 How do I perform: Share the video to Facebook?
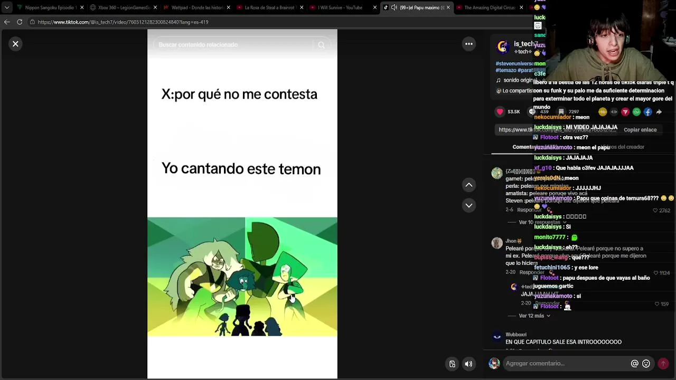647,112
